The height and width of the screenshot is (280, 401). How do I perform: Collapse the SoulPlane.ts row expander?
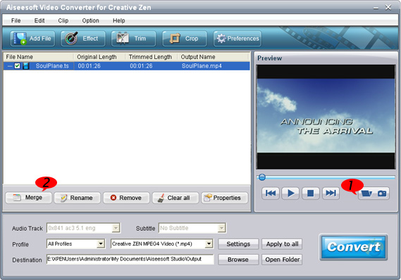[10, 66]
